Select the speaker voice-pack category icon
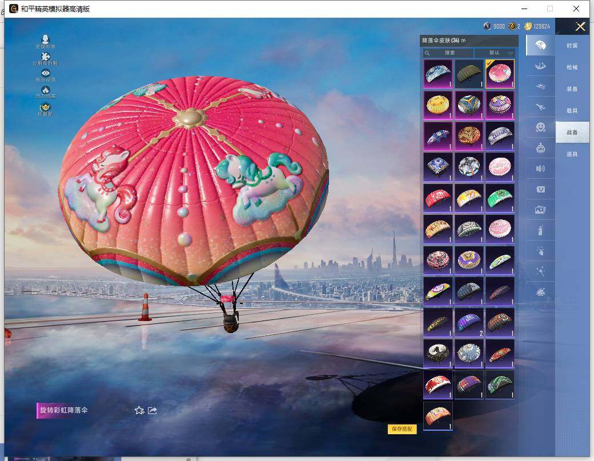The height and width of the screenshot is (461, 594). pos(540,169)
